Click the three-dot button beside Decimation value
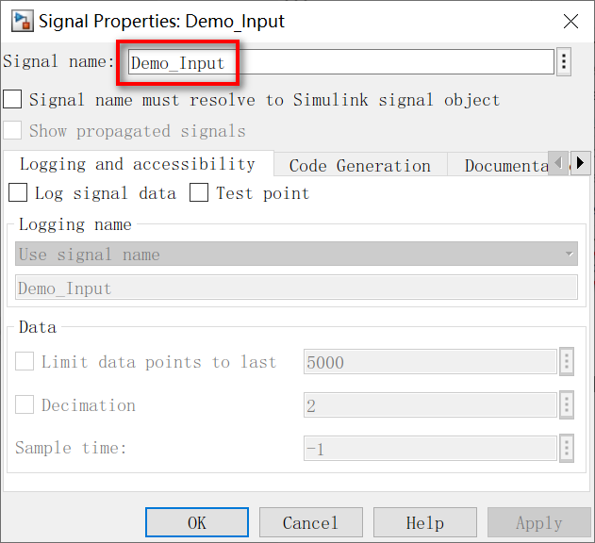 click(567, 404)
